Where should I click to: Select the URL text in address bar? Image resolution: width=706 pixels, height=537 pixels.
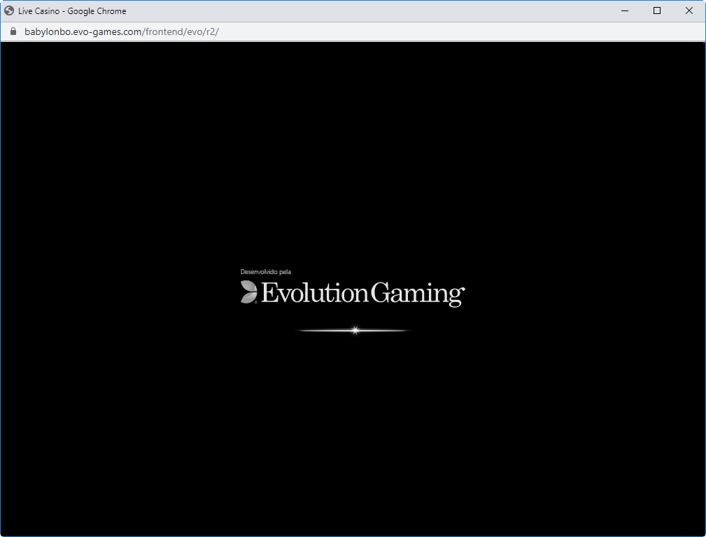pyautogui.click(x=122, y=31)
